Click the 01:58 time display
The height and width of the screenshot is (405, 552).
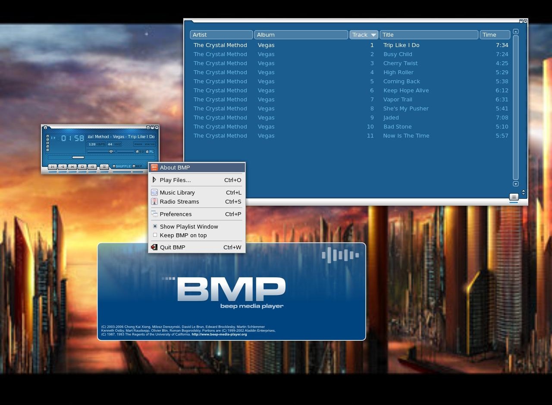click(72, 138)
